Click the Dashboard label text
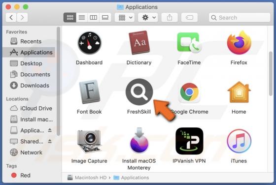Screen dimensions: 276x185 tap(89, 62)
